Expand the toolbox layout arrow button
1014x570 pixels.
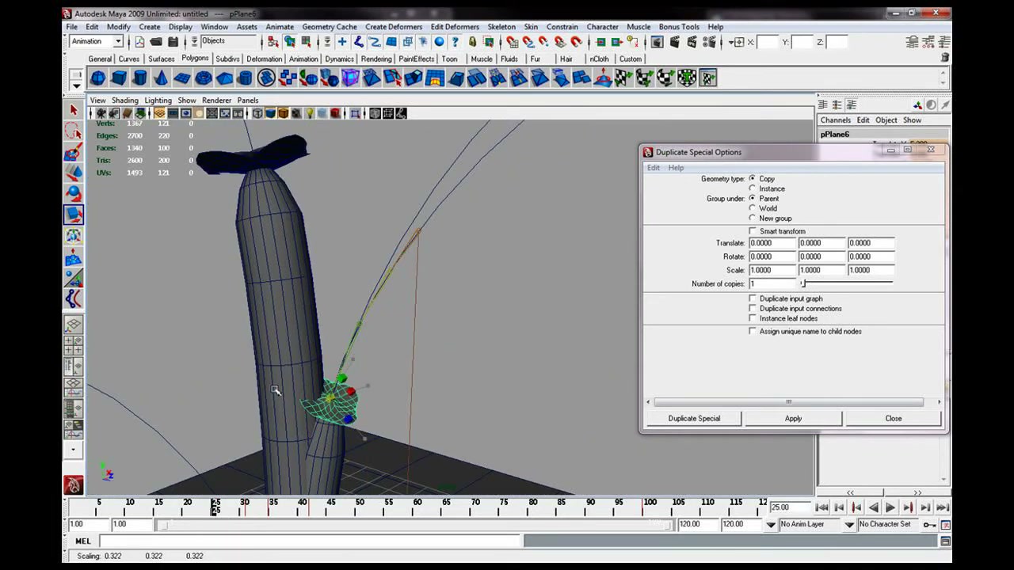(74, 450)
